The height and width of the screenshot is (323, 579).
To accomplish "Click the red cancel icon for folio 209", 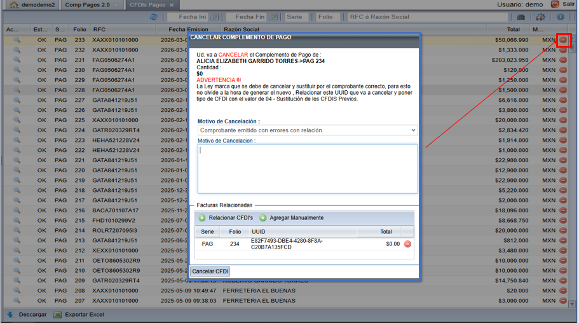I will tap(563, 280).
